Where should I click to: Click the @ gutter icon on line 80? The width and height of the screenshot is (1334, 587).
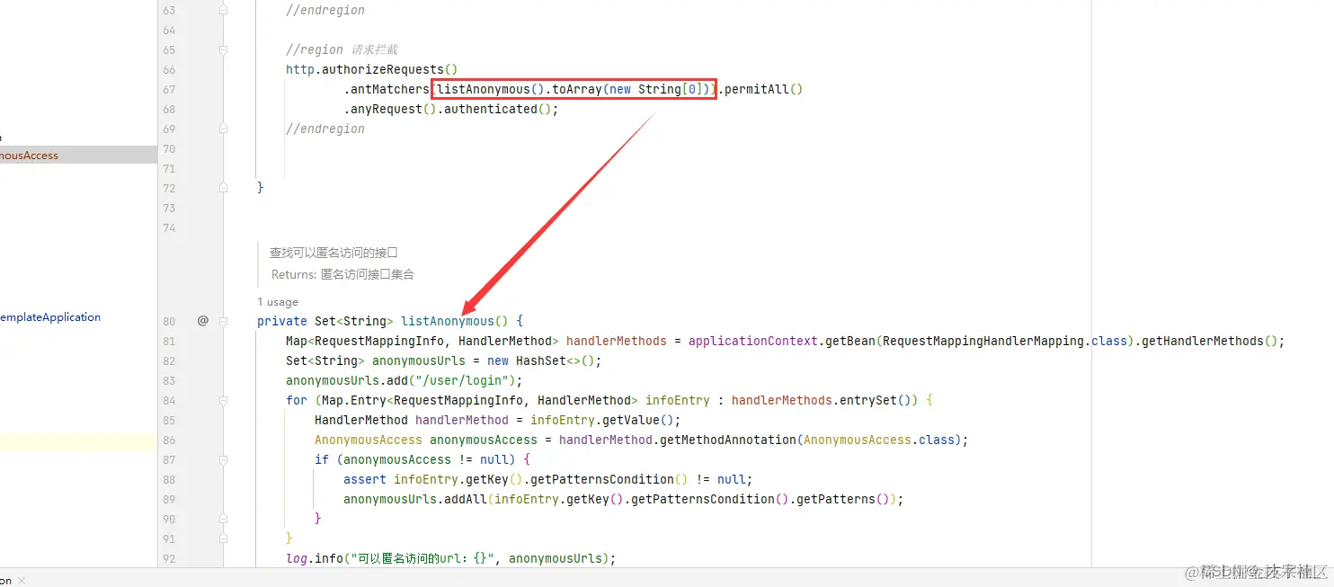[202, 320]
